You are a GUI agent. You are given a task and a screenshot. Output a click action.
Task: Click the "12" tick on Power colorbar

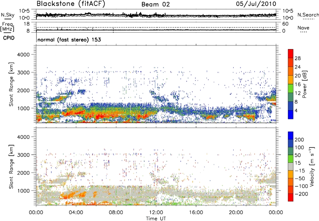pos(297,93)
